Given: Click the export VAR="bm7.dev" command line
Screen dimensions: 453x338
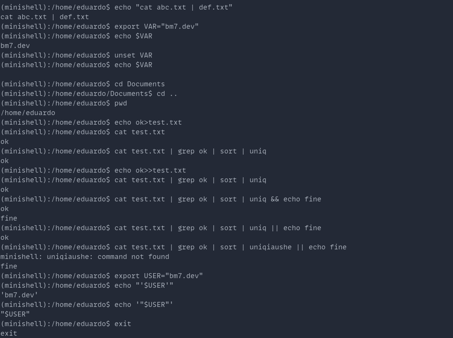Looking at the screenshot, I should [x=157, y=26].
